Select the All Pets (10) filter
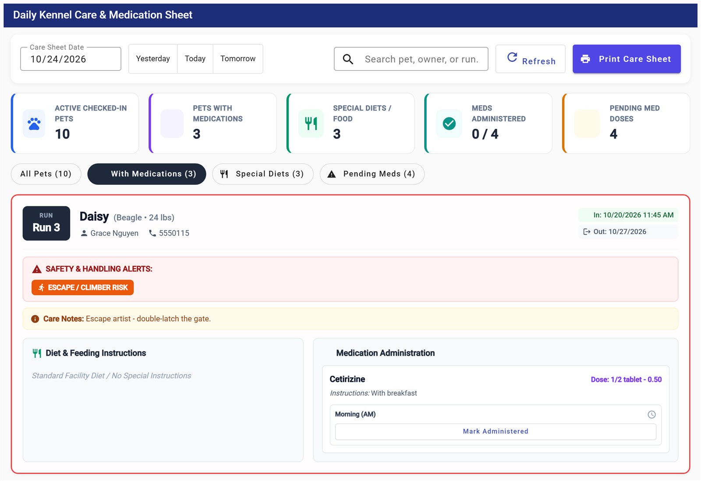The image size is (701, 481). [x=46, y=174]
